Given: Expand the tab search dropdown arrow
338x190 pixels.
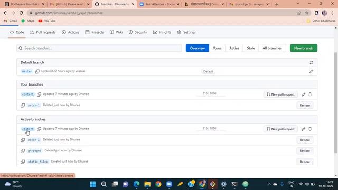Looking at the screenshot, I should [x=298, y=4].
